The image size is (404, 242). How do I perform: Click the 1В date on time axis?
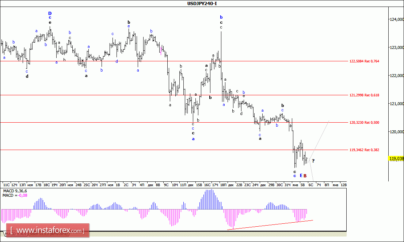click(118, 185)
